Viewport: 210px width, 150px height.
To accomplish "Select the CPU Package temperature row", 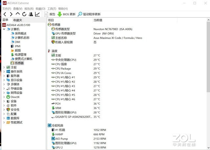I will coord(76,69).
